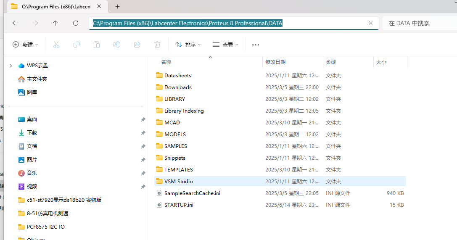Expand the WPS云盘 tree node chevron
457x240 pixels.
[11, 66]
